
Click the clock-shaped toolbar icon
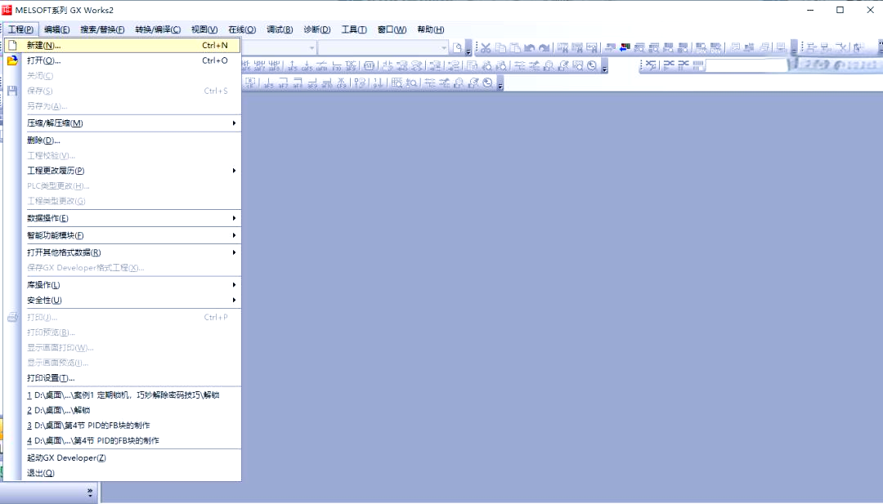click(x=487, y=82)
